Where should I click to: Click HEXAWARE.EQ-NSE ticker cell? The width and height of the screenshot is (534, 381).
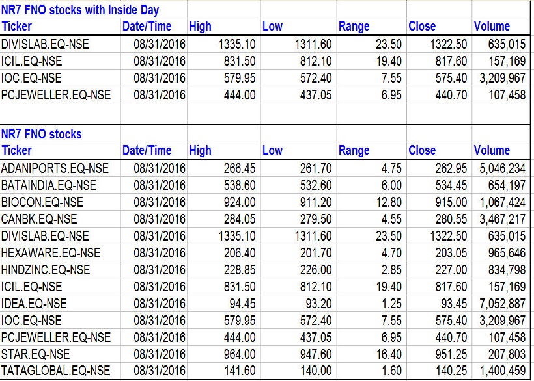click(x=51, y=253)
